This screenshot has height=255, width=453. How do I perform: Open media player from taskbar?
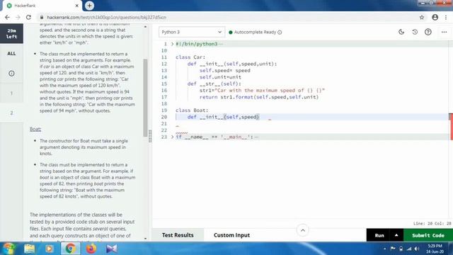pyautogui.click(x=49, y=249)
